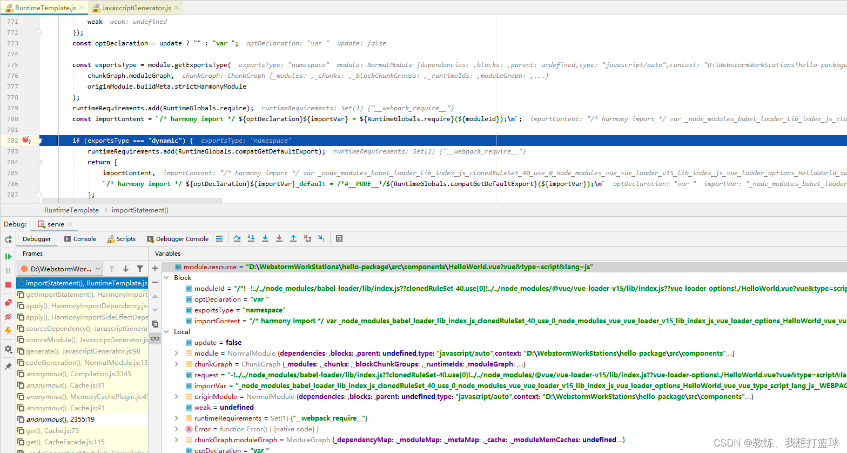Resume program execution
The height and width of the screenshot is (453, 847).
point(8,256)
